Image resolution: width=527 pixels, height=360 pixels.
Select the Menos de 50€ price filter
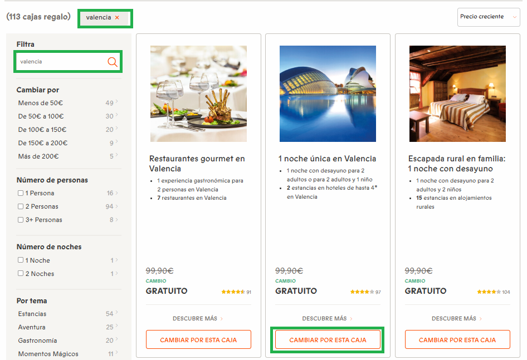pos(41,103)
